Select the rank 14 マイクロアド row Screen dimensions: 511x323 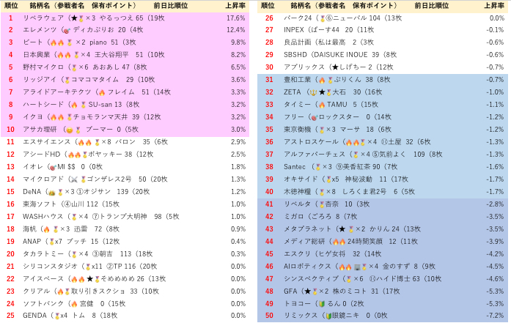click(x=125, y=179)
